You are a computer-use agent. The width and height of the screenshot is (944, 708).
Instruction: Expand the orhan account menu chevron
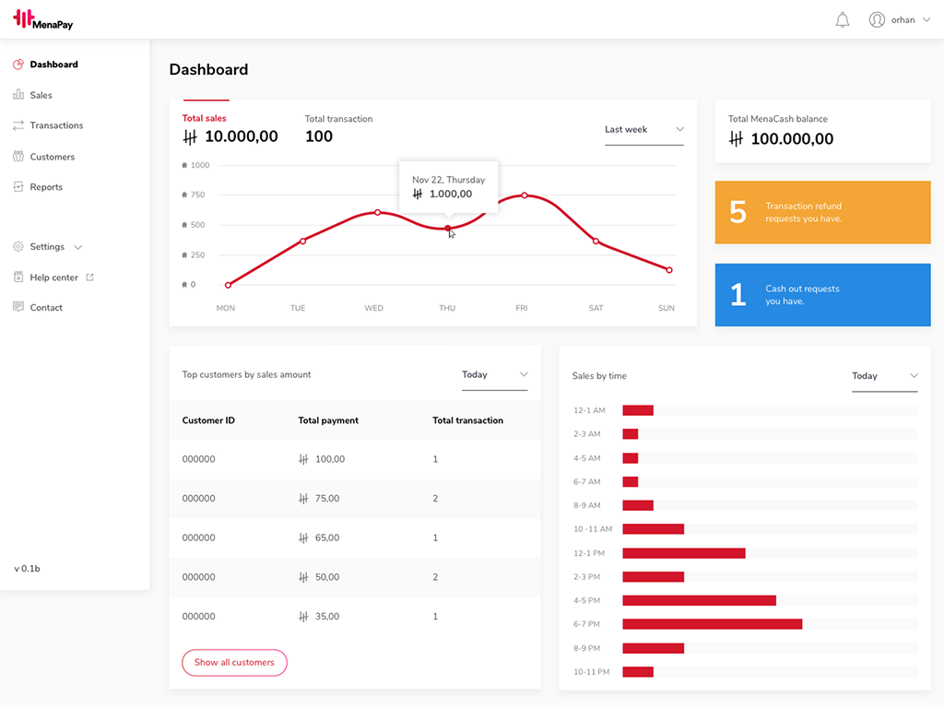click(926, 20)
